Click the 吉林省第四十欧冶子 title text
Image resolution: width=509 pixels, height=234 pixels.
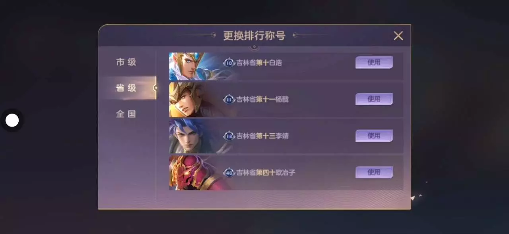coord(266,173)
